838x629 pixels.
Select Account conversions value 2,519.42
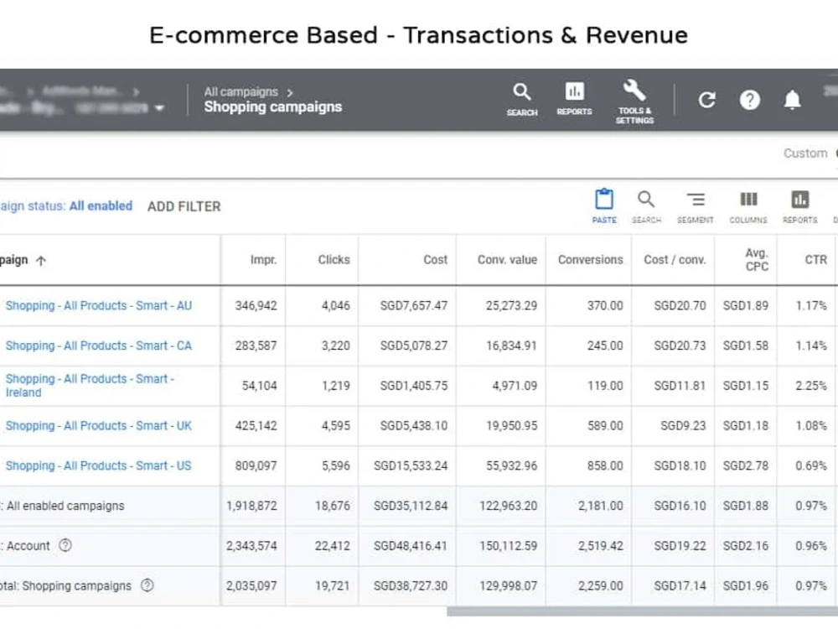[600, 546]
